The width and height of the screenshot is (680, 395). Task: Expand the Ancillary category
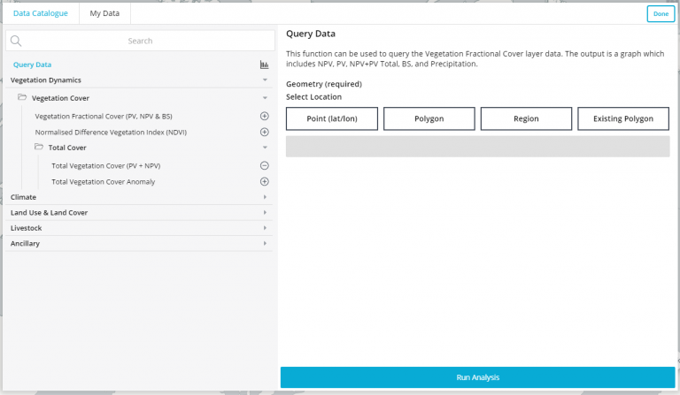(265, 244)
